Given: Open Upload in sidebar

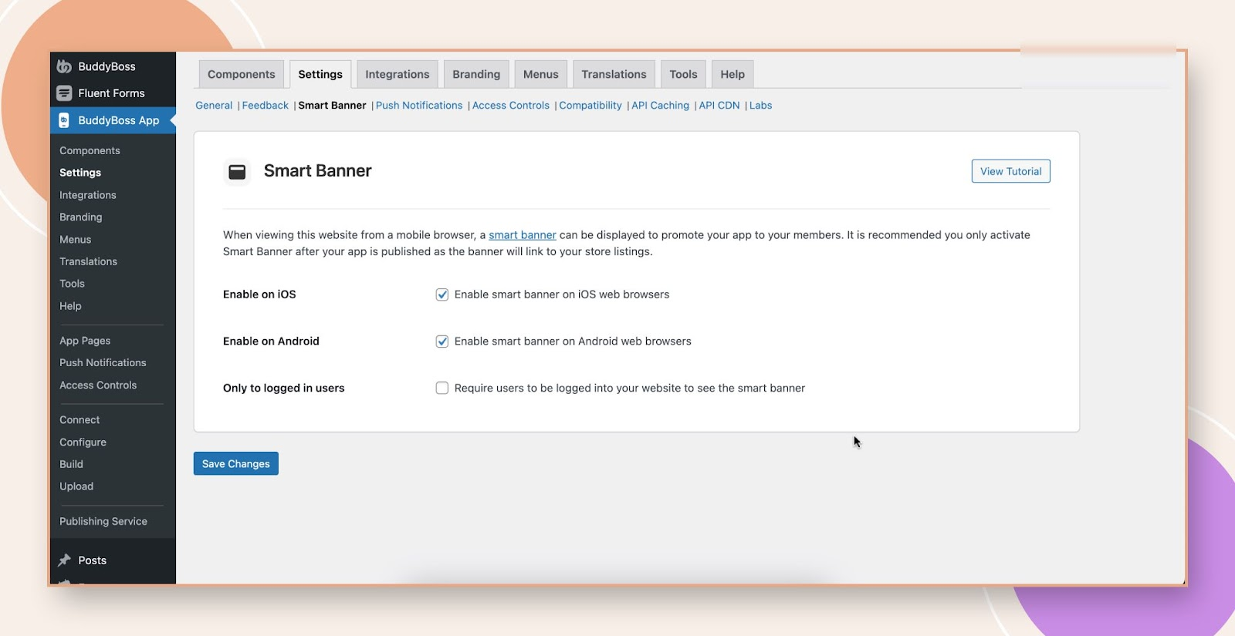Looking at the screenshot, I should [x=76, y=486].
